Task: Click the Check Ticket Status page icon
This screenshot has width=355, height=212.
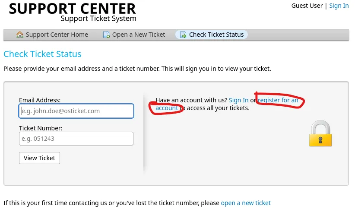Action: [183, 35]
